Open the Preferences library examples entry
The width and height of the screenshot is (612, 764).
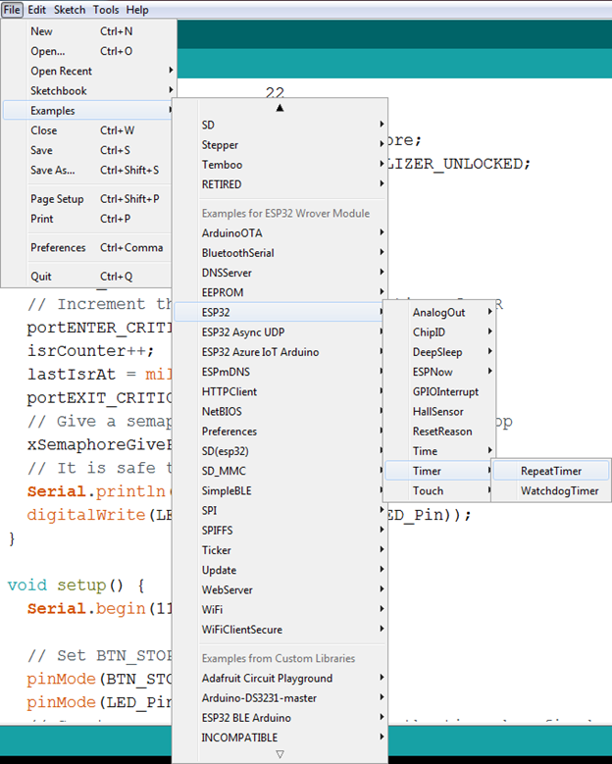pos(280,432)
